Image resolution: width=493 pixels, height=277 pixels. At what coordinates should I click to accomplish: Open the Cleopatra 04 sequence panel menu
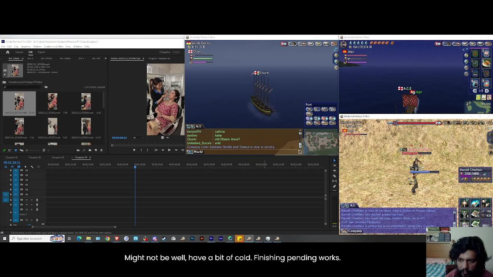(90, 157)
